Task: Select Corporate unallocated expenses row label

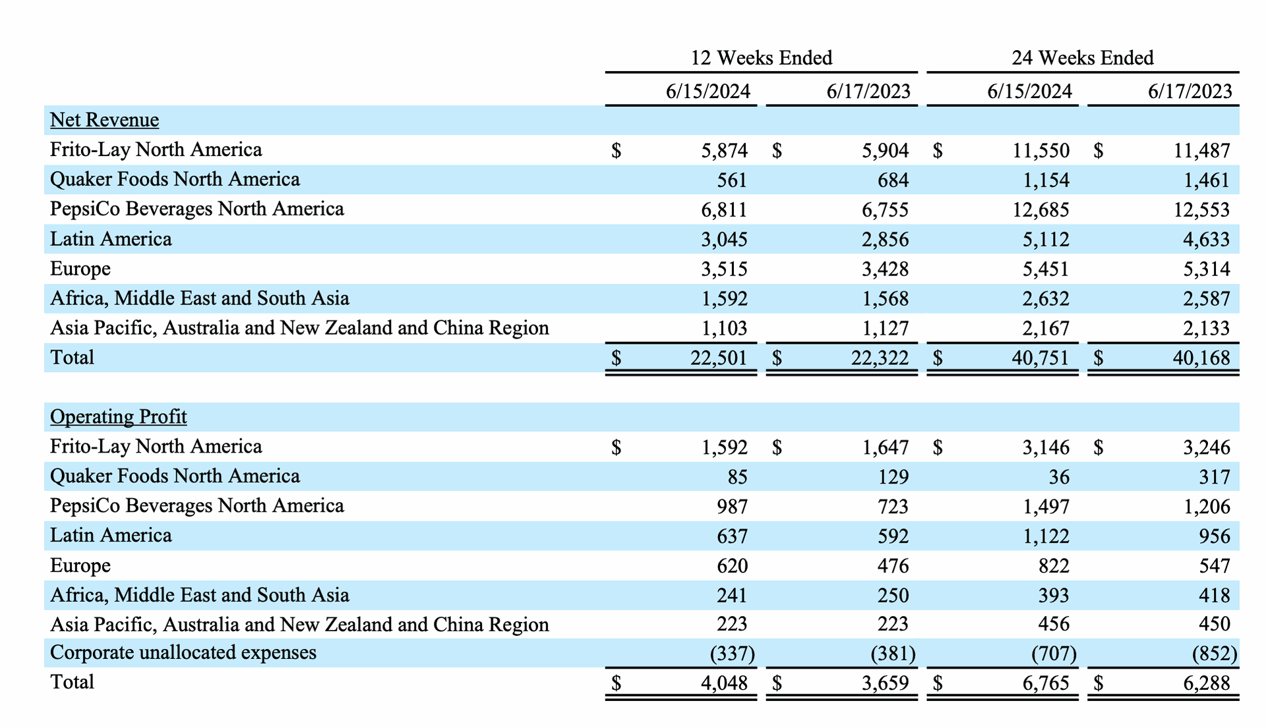Action: (183, 653)
